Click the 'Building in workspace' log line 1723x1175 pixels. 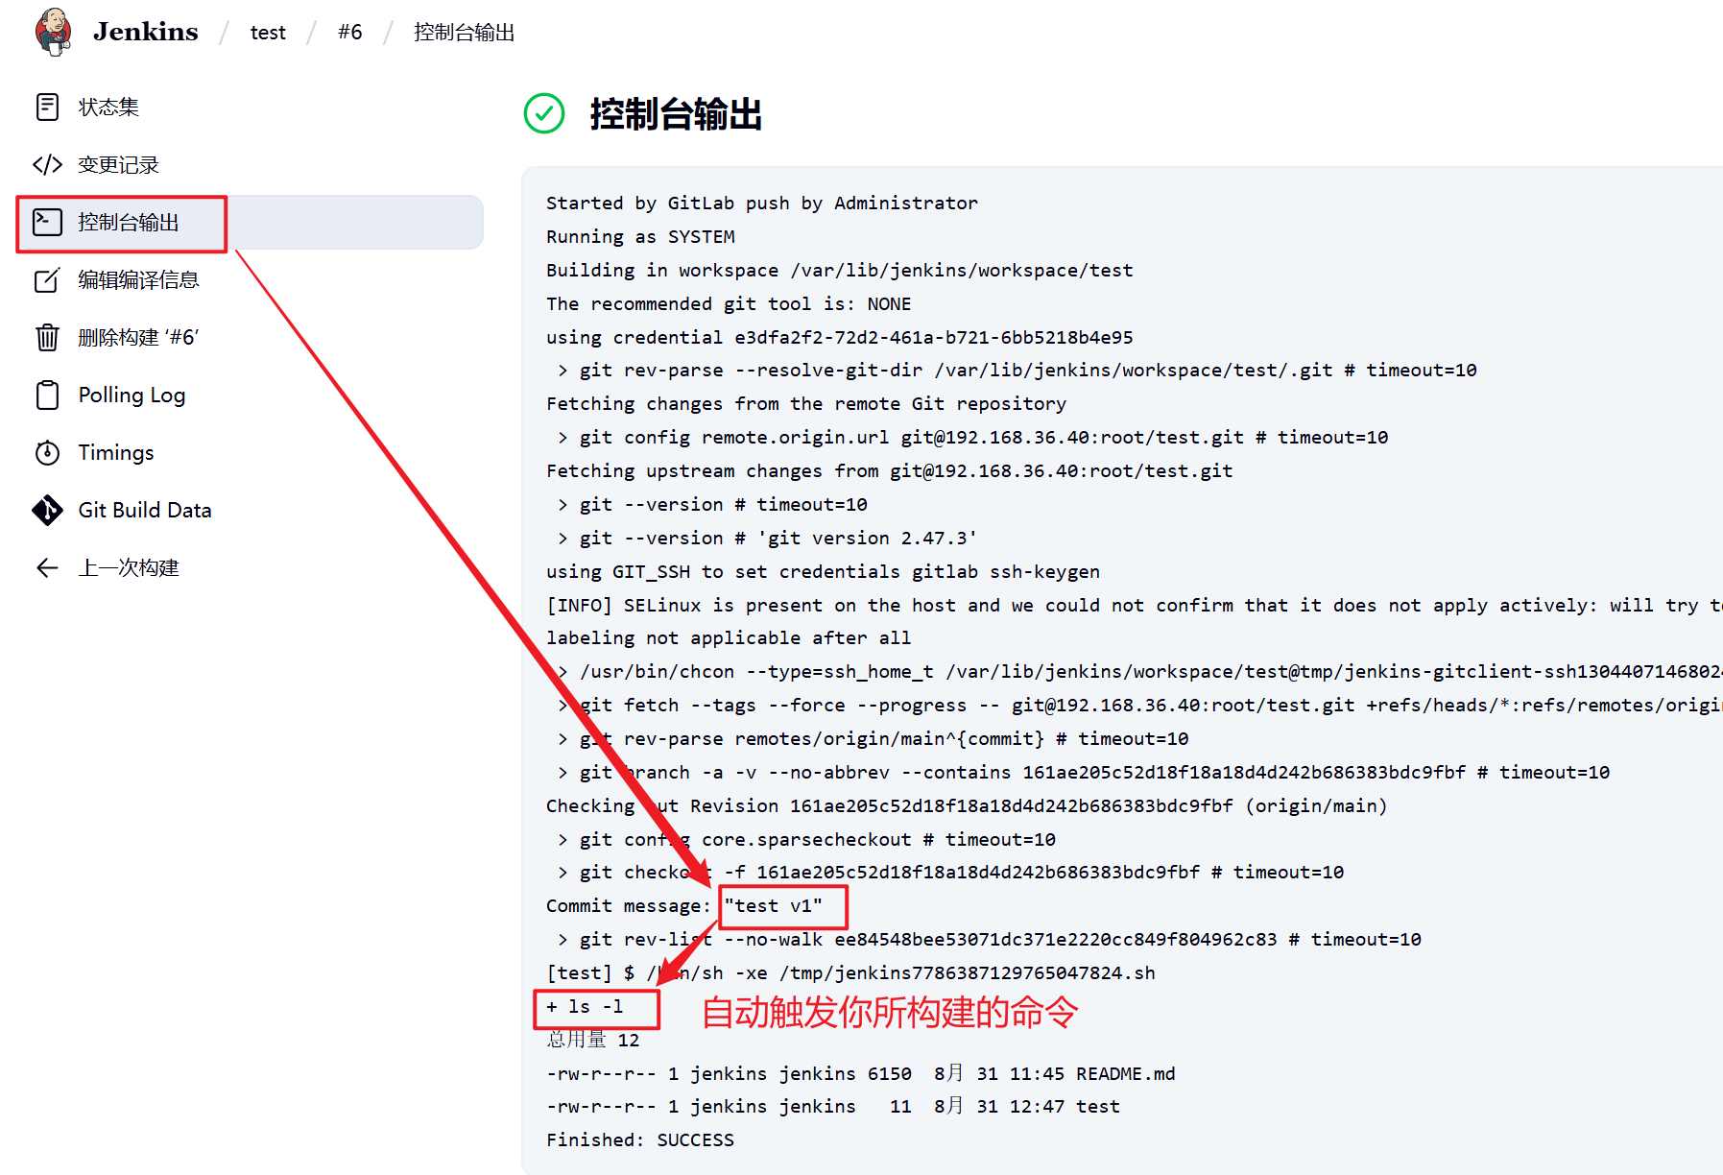coord(840,270)
